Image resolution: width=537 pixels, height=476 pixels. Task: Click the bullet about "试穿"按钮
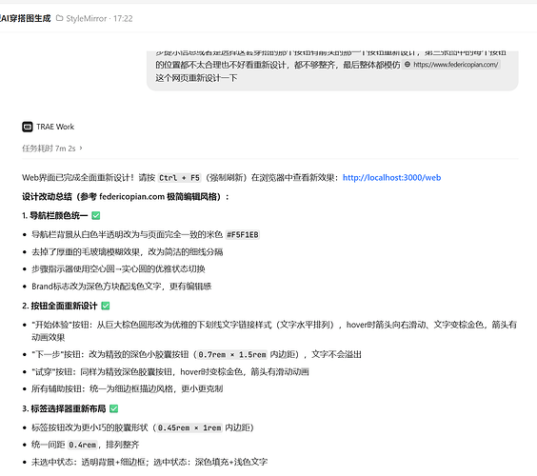coord(170,371)
